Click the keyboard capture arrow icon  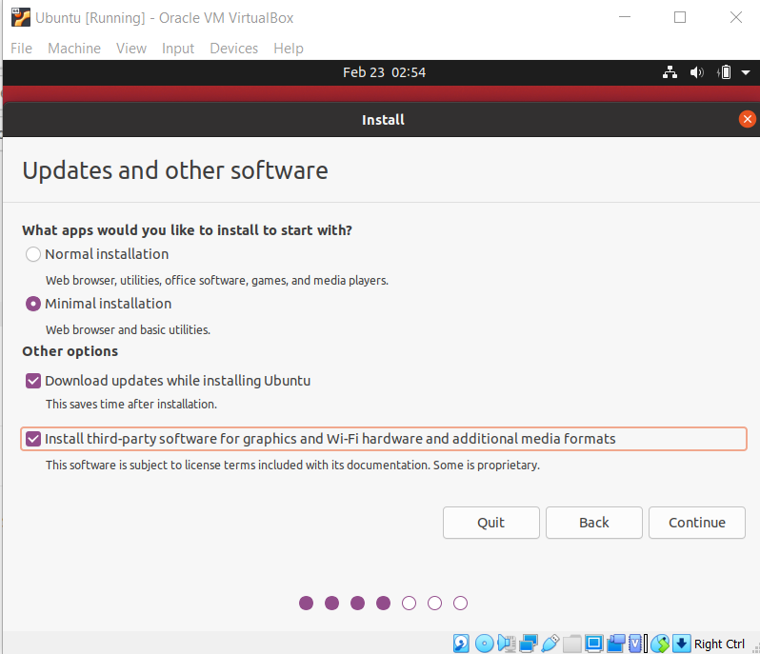pyautogui.click(x=682, y=644)
